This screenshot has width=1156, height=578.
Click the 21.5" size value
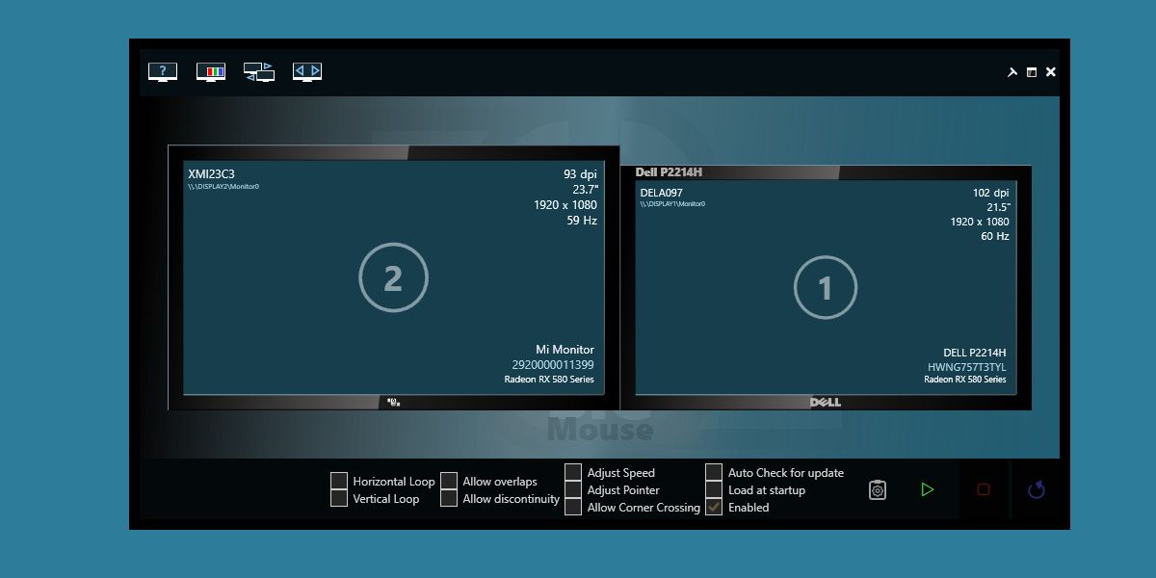click(x=998, y=207)
